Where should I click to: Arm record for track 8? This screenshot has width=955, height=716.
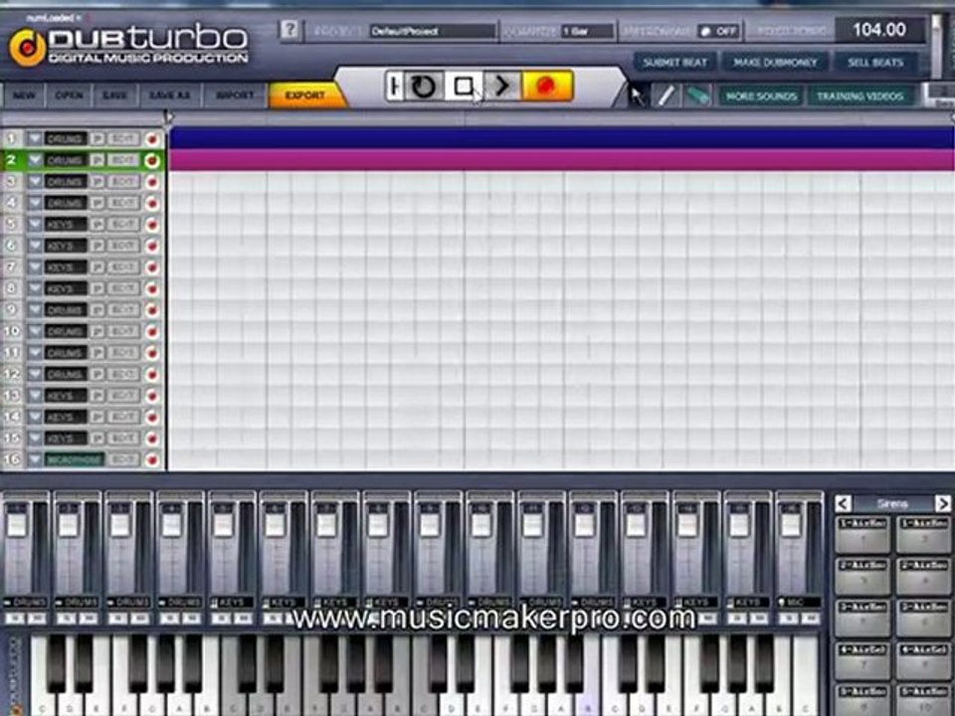[x=152, y=288]
